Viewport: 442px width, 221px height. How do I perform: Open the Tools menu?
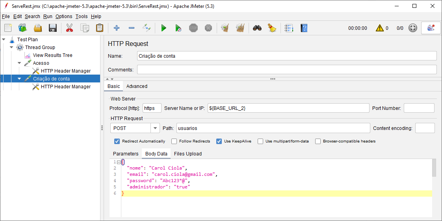coord(82,16)
